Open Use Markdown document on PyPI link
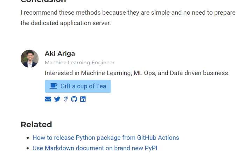252x164 pixels. [x=95, y=148]
